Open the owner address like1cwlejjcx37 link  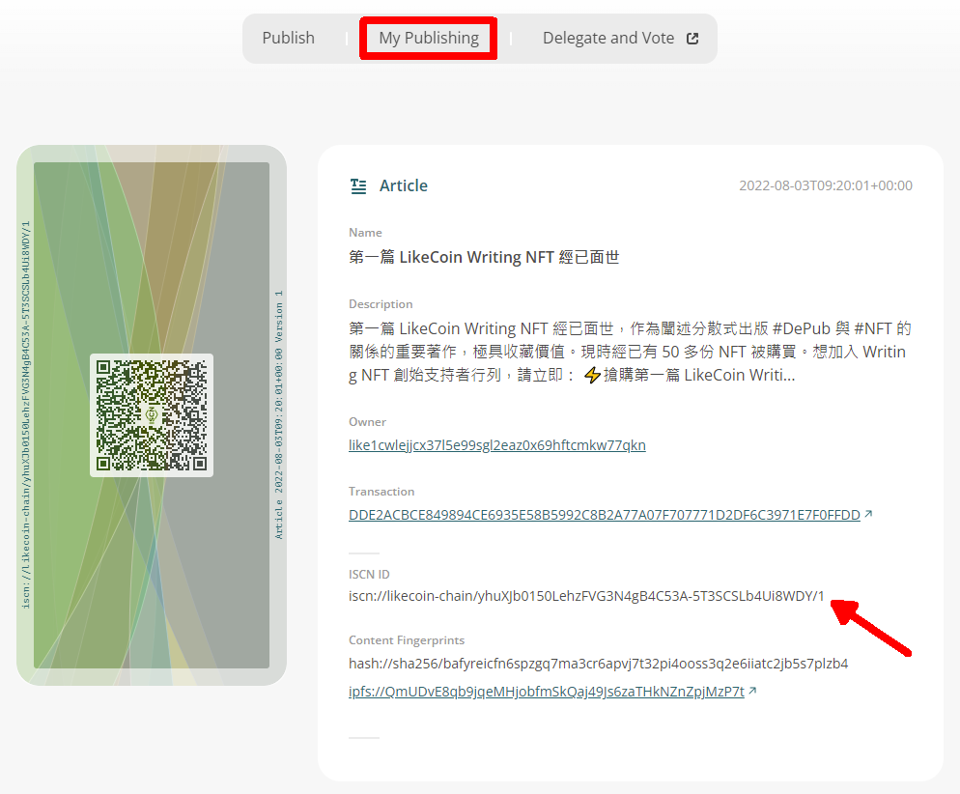pyautogui.click(x=497, y=445)
